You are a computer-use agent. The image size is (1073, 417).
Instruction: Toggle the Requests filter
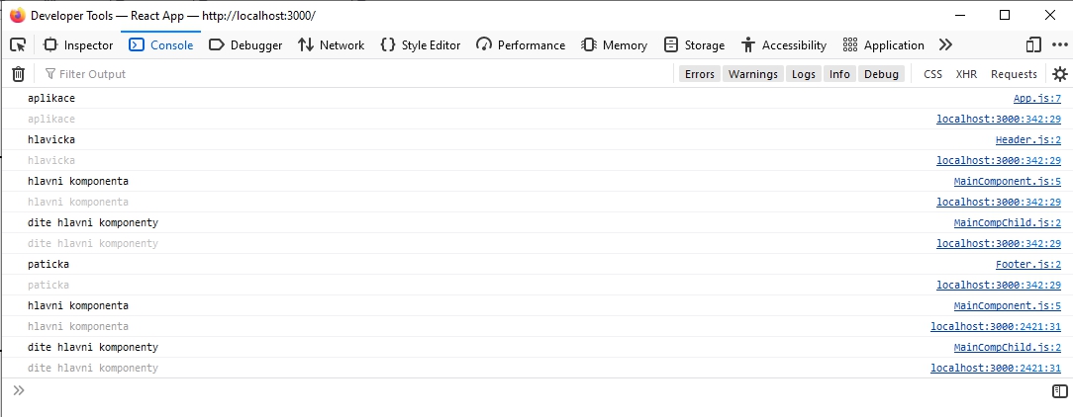(1014, 74)
